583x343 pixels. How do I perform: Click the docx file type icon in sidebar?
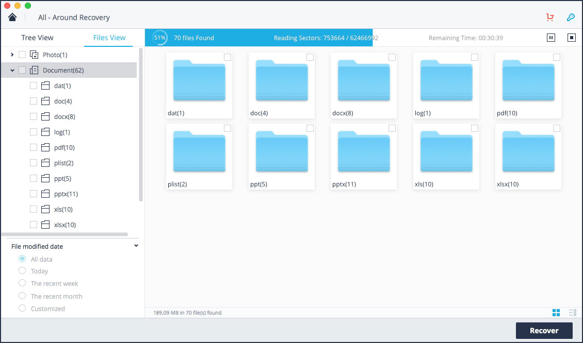tap(45, 116)
